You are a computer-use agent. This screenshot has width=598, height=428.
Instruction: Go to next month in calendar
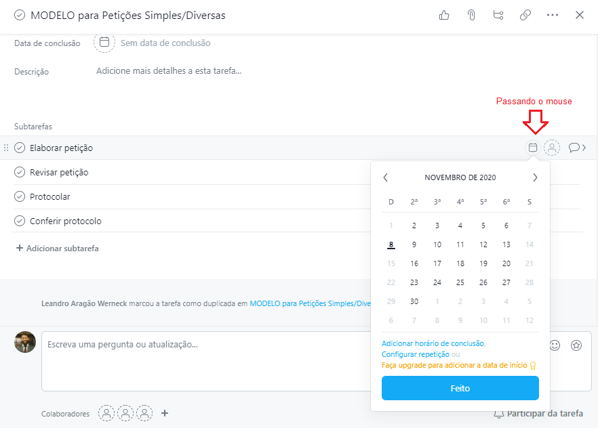[x=535, y=177]
